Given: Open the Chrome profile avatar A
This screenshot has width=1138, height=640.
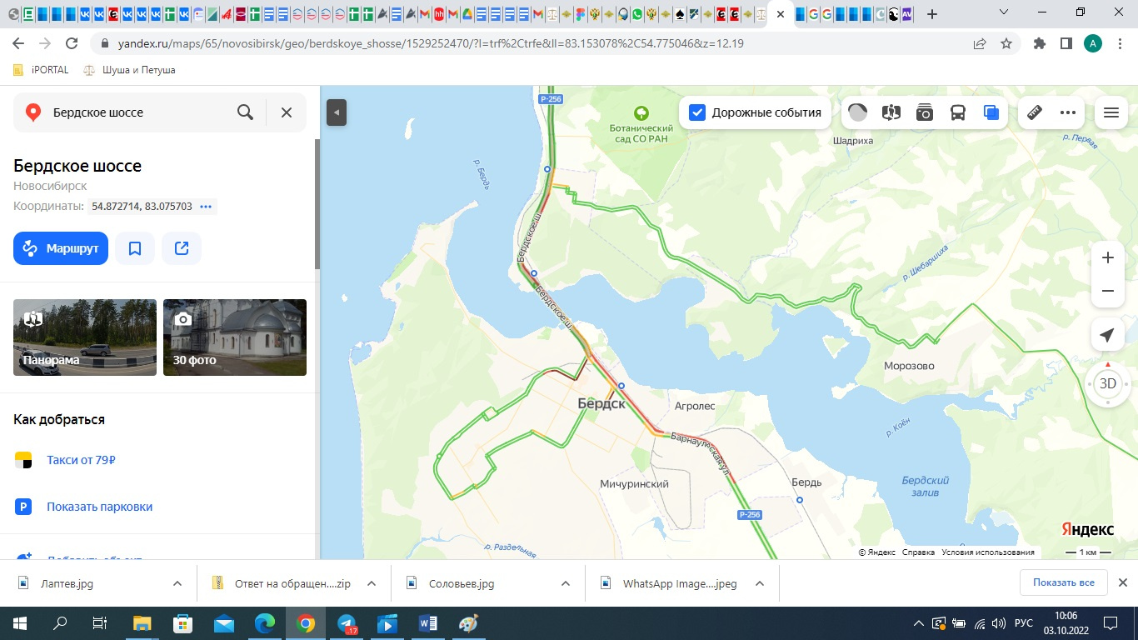Looking at the screenshot, I should [x=1092, y=43].
